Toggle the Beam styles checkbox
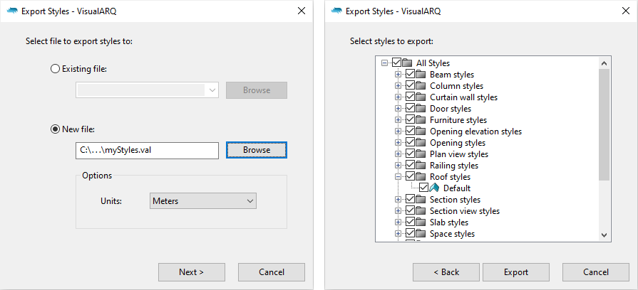The image size is (638, 290). (410, 74)
